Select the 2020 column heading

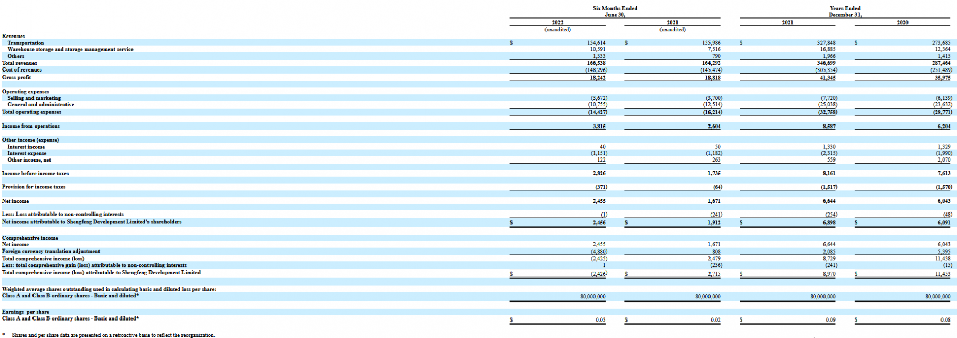[x=902, y=23]
